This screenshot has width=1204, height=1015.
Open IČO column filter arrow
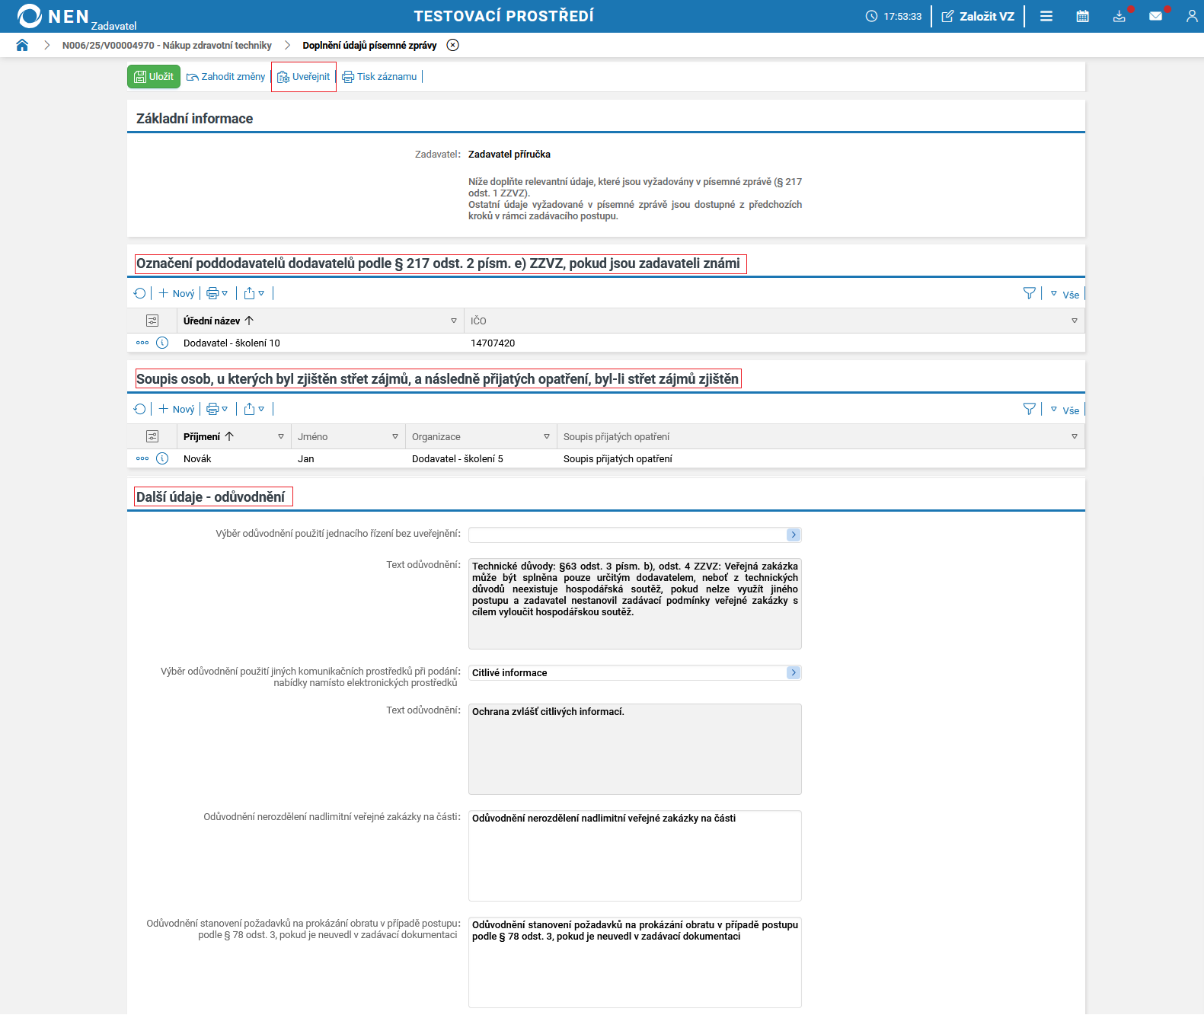(1075, 321)
